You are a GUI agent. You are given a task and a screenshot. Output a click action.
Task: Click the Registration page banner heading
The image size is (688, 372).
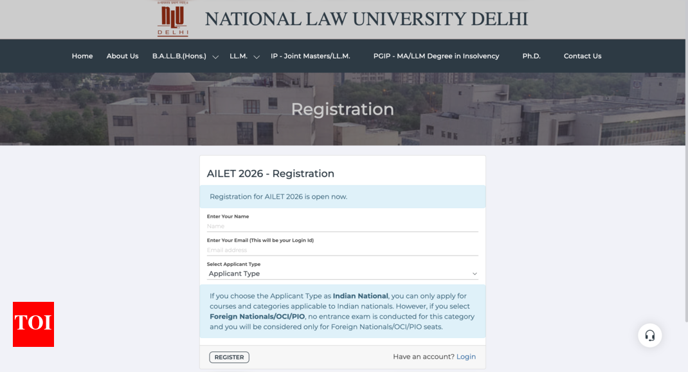point(342,109)
